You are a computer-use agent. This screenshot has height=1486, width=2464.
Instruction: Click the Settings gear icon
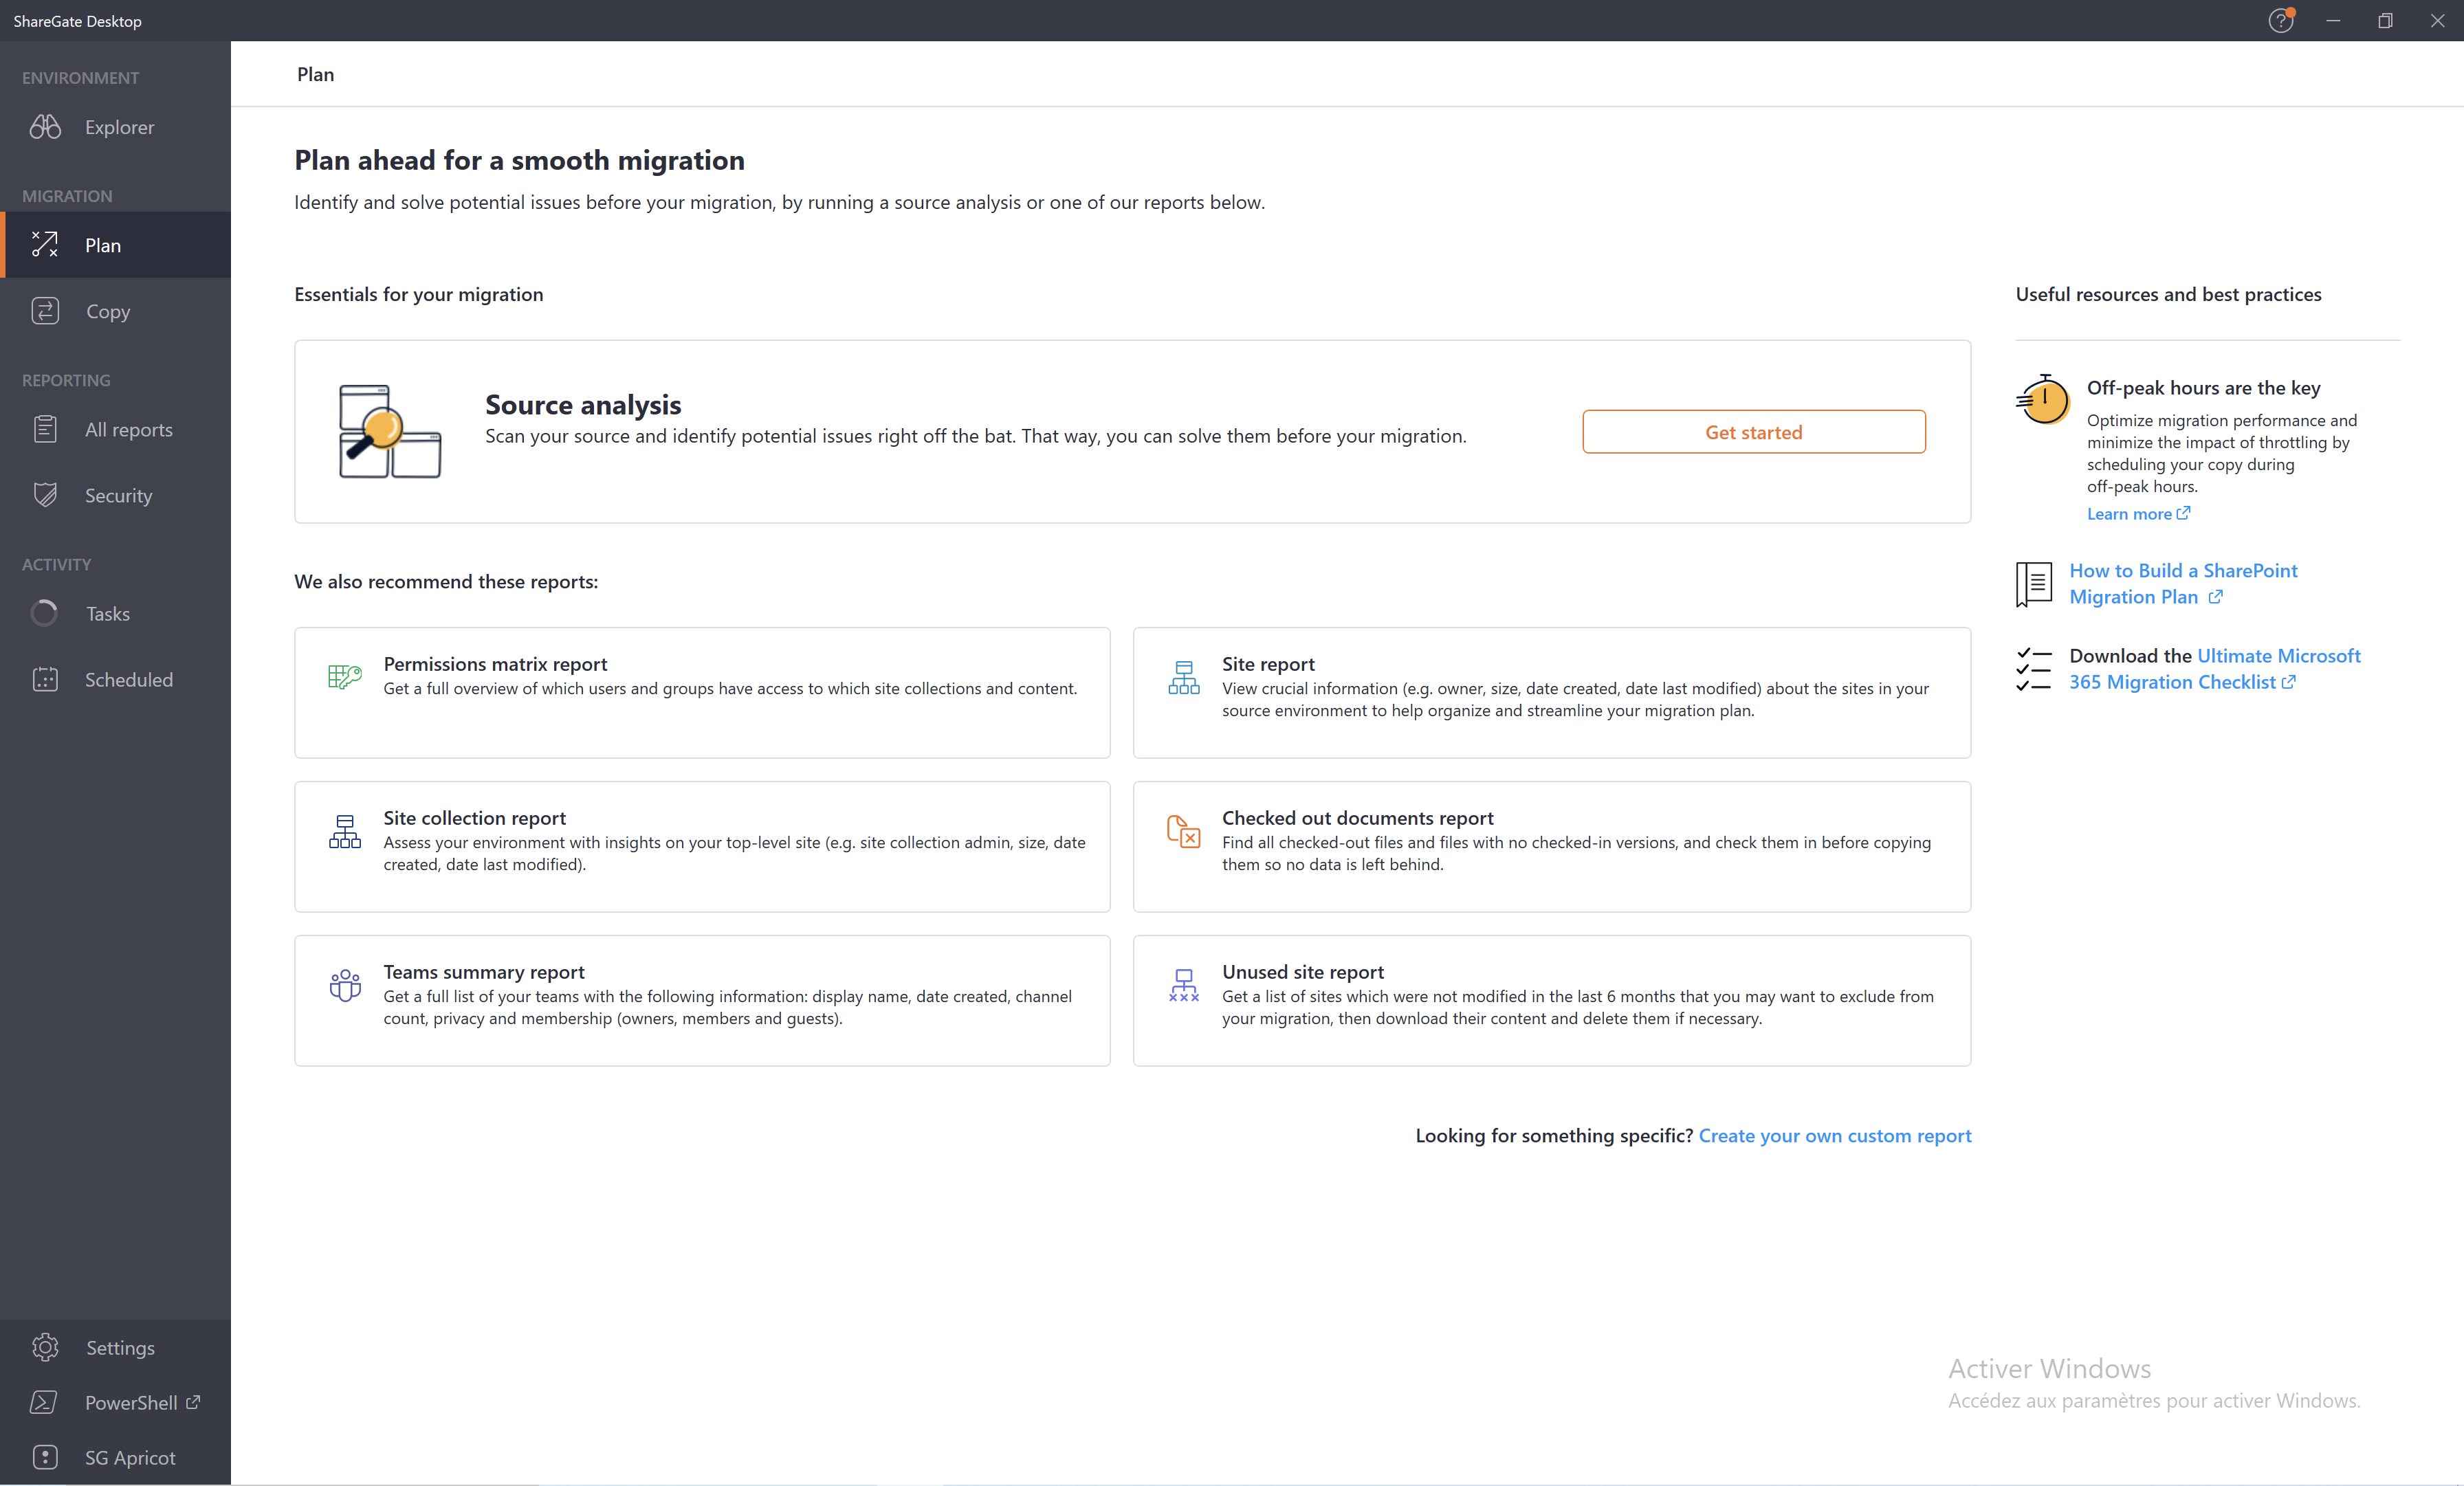[x=46, y=1347]
